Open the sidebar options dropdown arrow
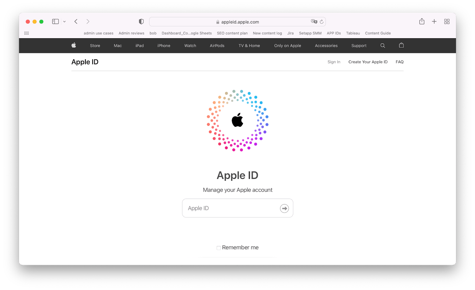 pyautogui.click(x=64, y=22)
